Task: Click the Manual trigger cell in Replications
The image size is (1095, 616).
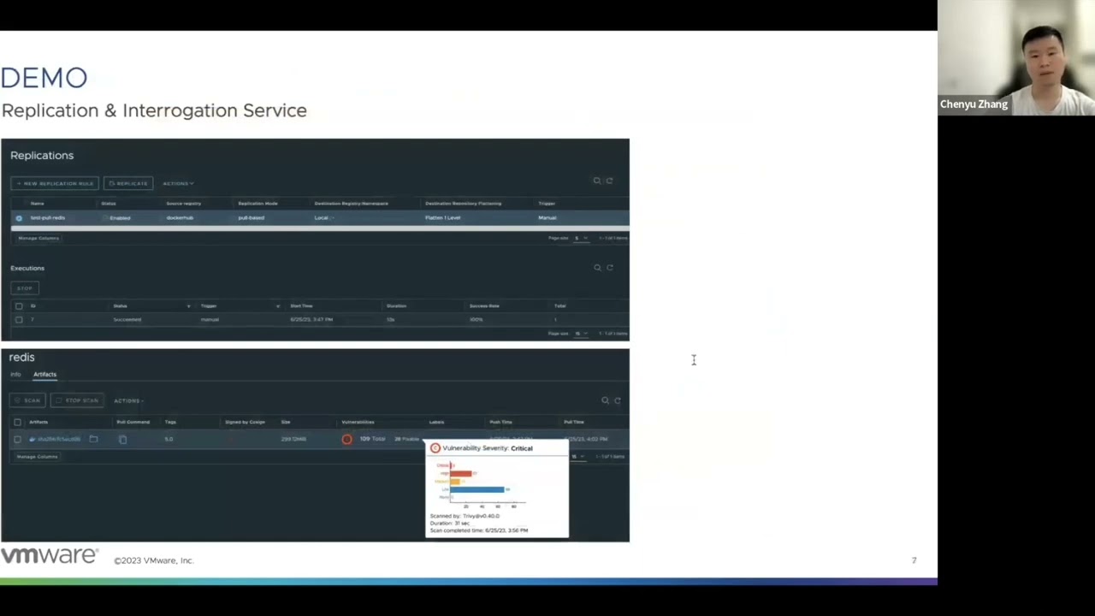Action: [x=547, y=218]
